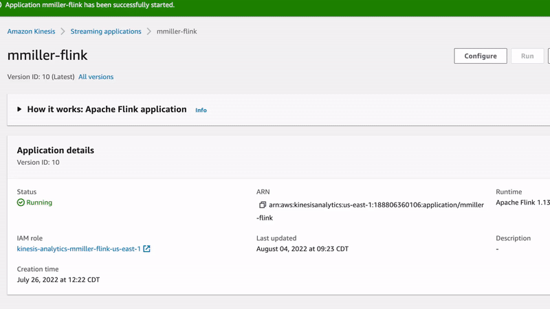
Task: Open kinesis-analytics-mmiller-flink-us-east-1 IAM role link
Action: pyautogui.click(x=78, y=249)
